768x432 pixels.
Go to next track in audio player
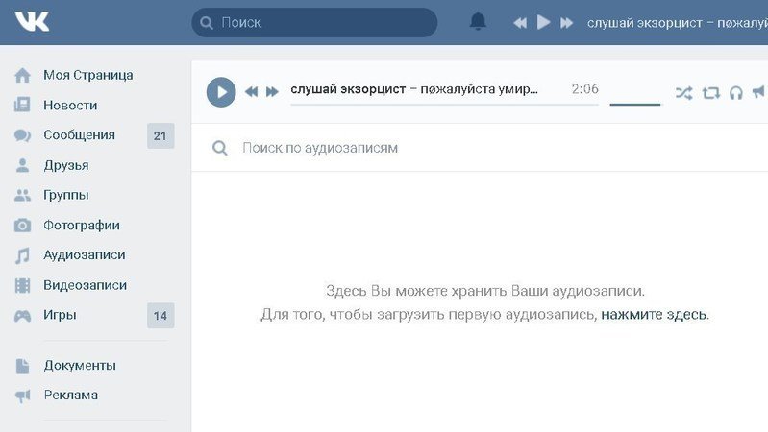[272, 91]
